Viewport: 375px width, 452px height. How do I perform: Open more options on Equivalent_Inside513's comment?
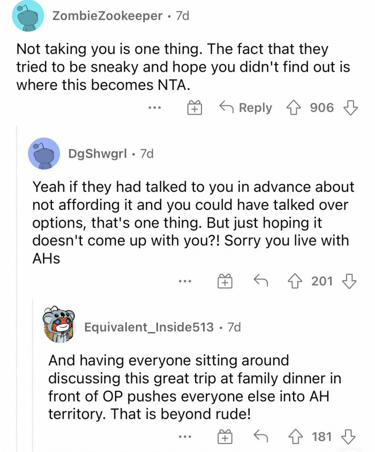pos(186,436)
